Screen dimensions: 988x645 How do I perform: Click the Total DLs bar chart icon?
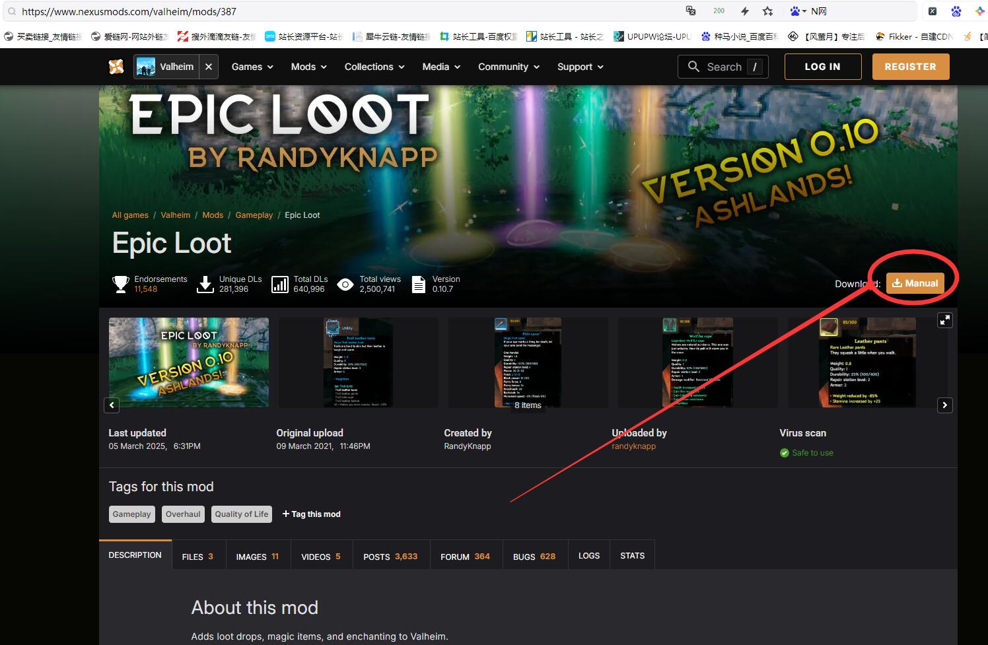[280, 285]
